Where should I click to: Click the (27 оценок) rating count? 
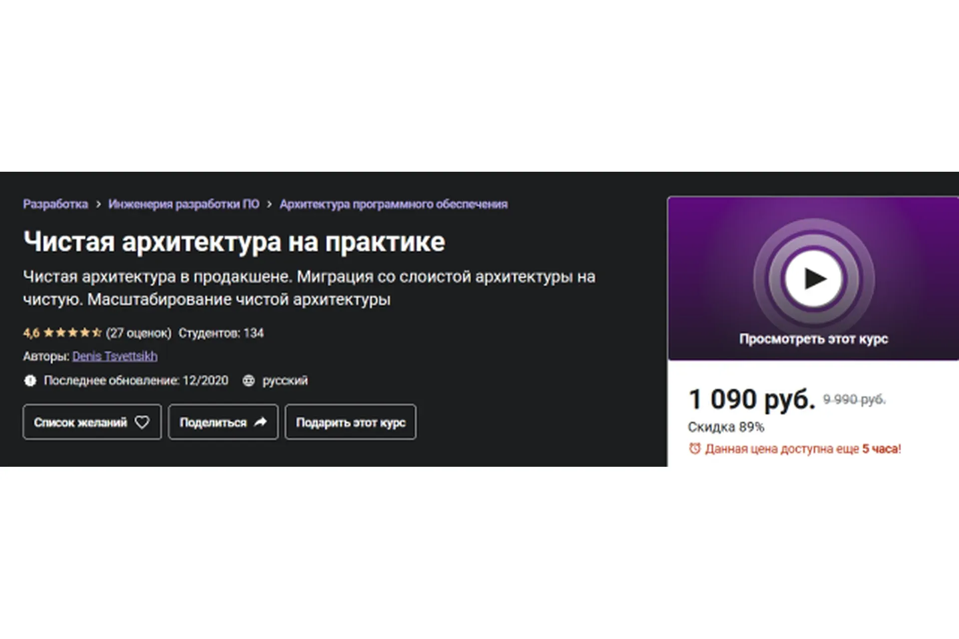(139, 333)
